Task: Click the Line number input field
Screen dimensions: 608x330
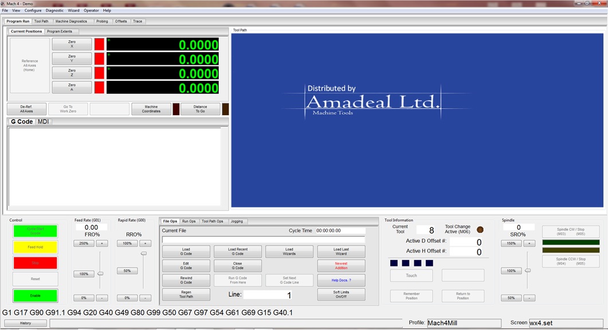Action: click(268, 295)
